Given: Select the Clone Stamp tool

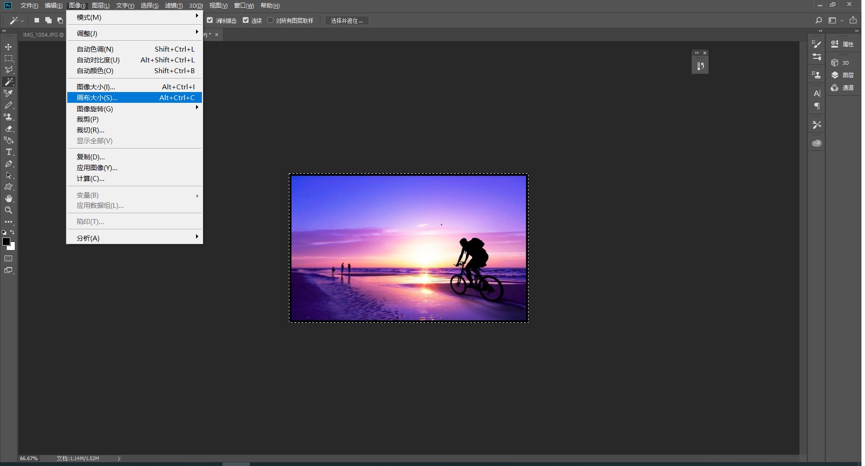Looking at the screenshot, I should 9,117.
